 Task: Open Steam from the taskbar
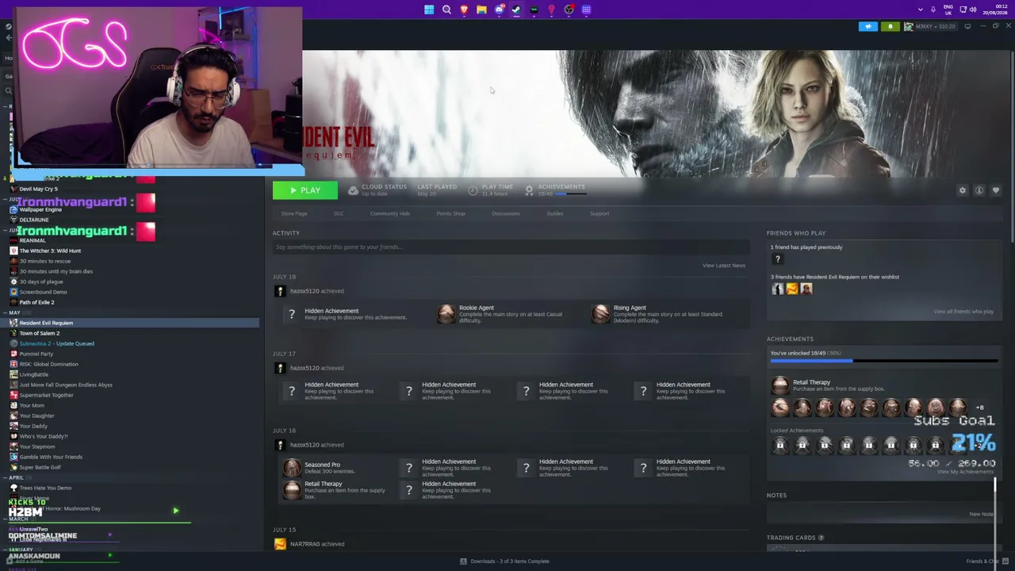[x=516, y=10]
